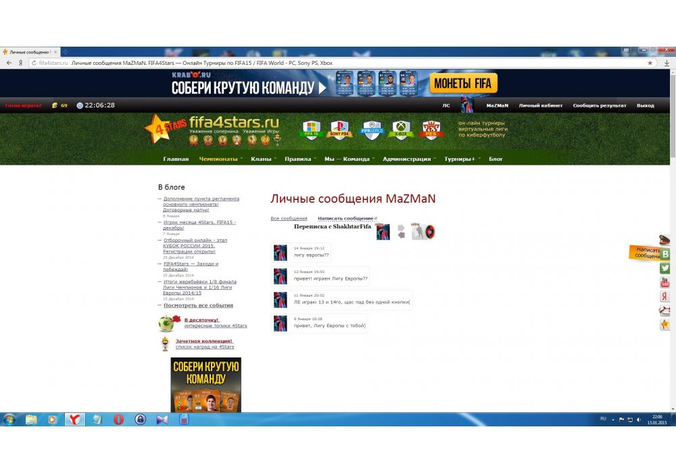Open Личный кабинет in top bar
This screenshot has height=473, width=676.
(x=541, y=105)
